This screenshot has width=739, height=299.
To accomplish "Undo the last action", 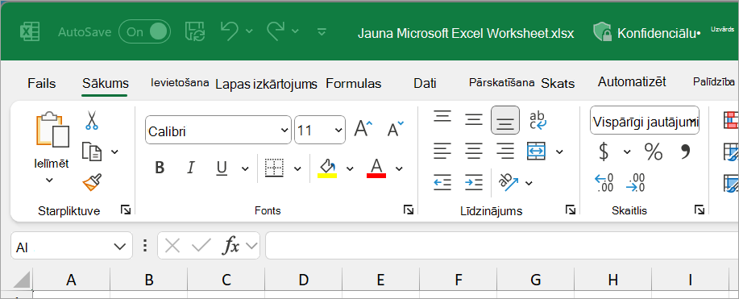I will point(230,31).
